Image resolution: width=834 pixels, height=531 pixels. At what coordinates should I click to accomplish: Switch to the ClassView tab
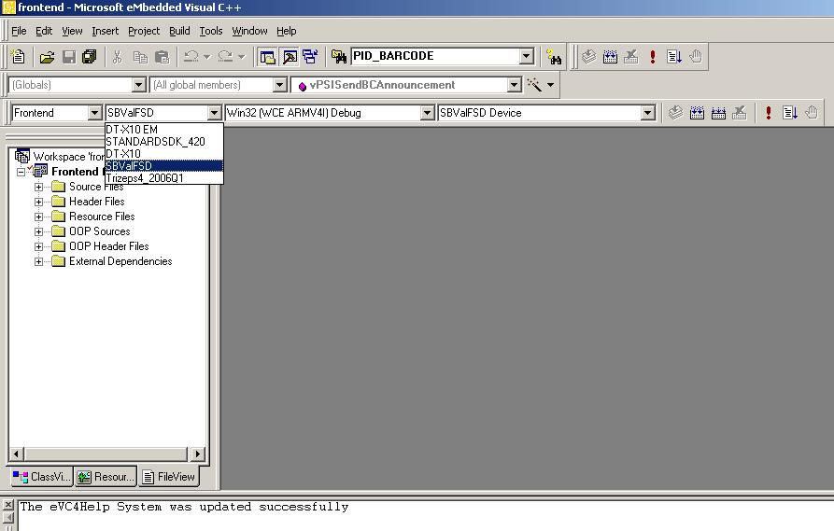(x=41, y=477)
